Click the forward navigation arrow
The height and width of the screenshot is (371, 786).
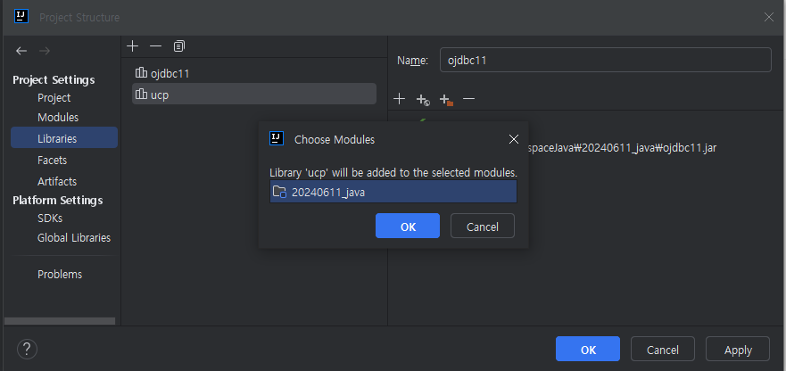44,51
